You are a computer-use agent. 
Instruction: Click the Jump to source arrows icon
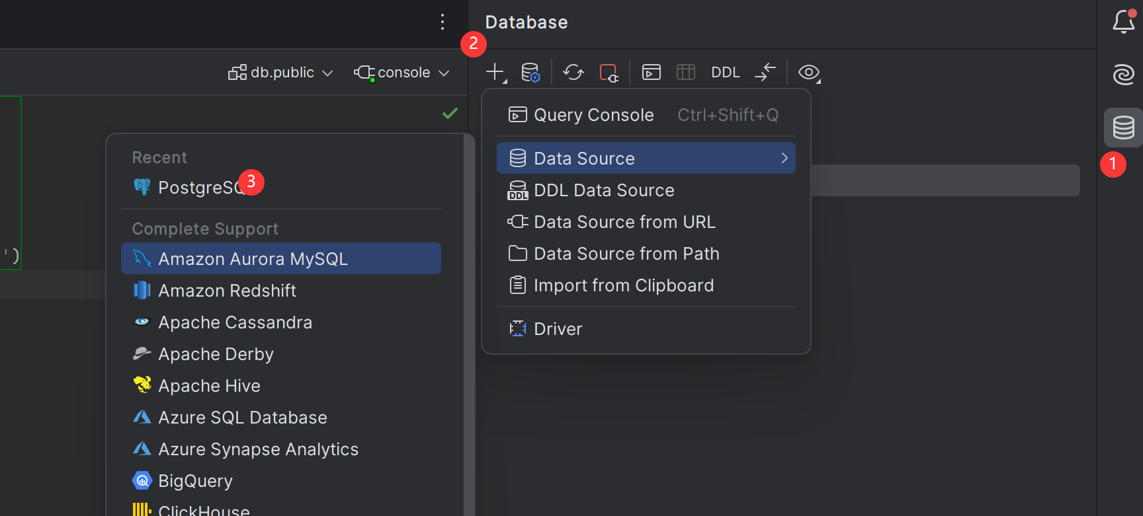coord(765,72)
